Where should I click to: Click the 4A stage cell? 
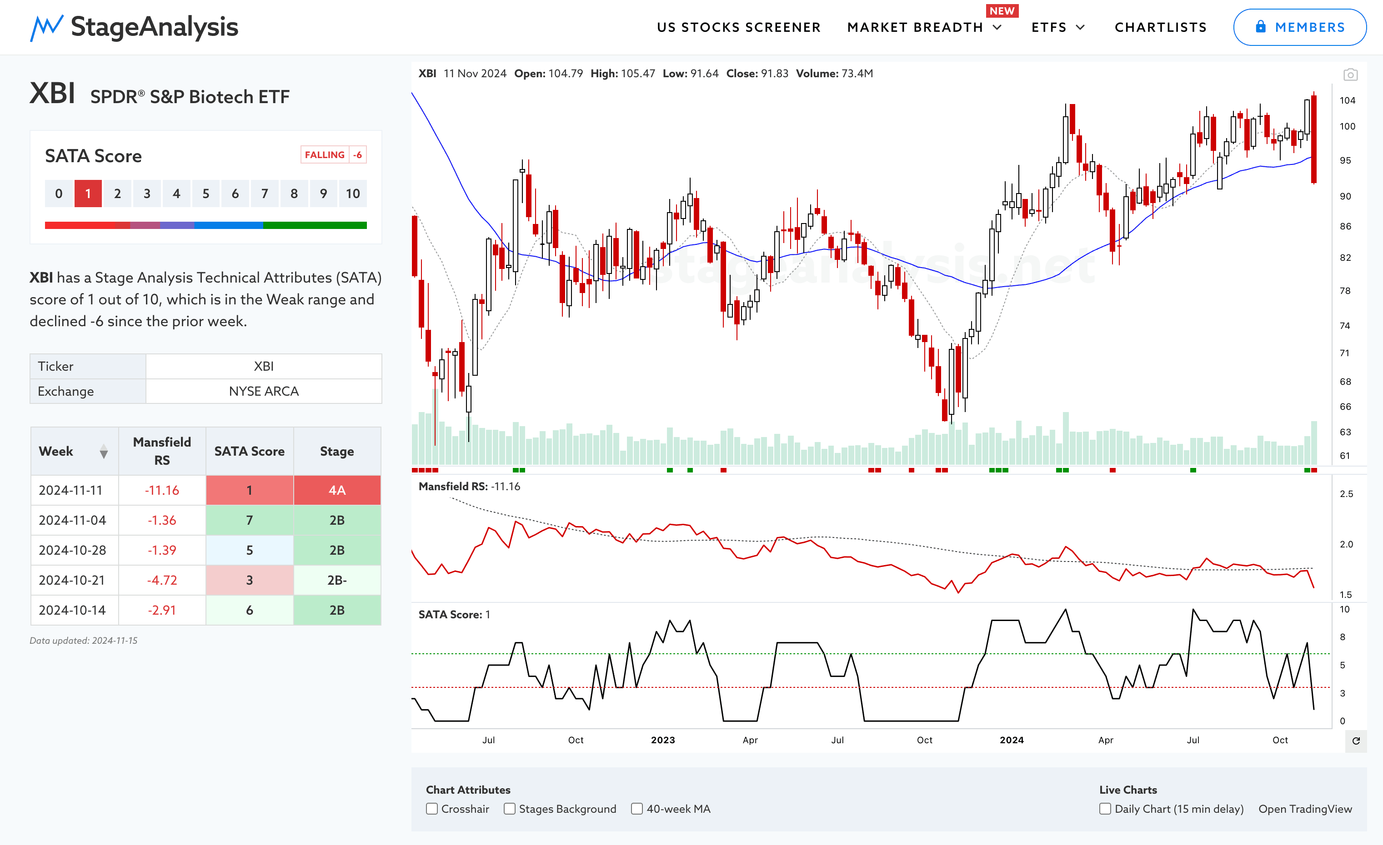337,490
